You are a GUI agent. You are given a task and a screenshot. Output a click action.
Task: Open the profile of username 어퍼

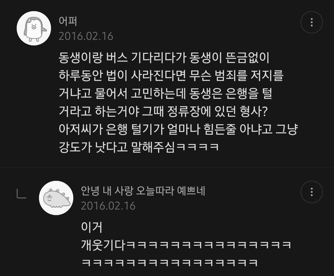click(68, 21)
